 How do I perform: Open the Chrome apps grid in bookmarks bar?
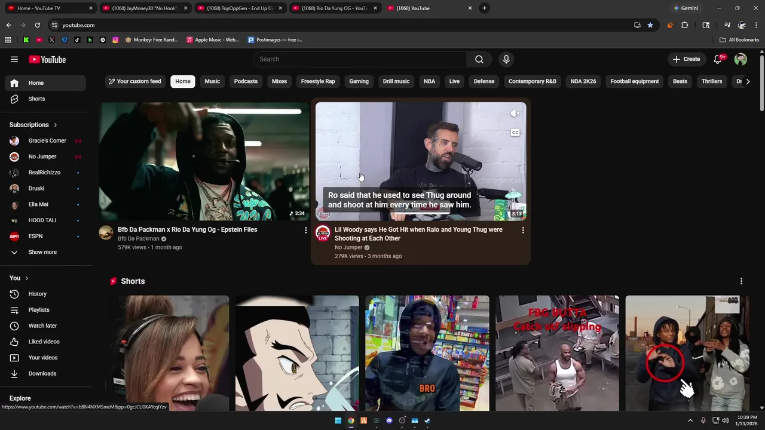8,40
